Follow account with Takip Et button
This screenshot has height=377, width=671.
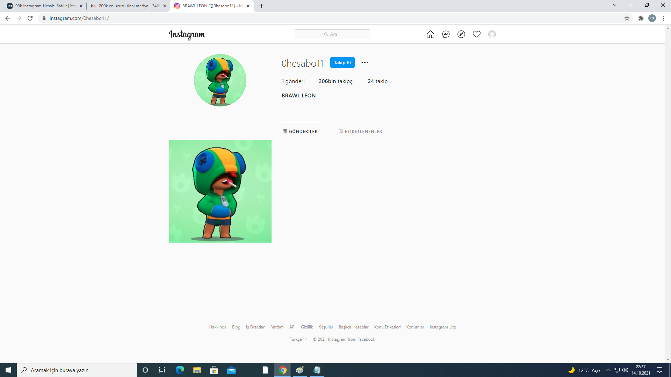(342, 62)
